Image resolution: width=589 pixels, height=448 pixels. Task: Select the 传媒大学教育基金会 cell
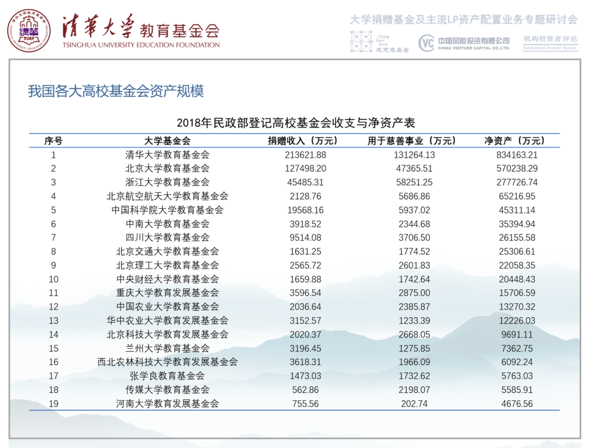[x=167, y=390]
